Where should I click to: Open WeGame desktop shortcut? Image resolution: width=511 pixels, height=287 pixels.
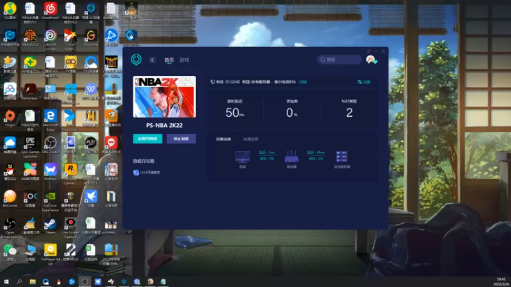tap(91, 38)
